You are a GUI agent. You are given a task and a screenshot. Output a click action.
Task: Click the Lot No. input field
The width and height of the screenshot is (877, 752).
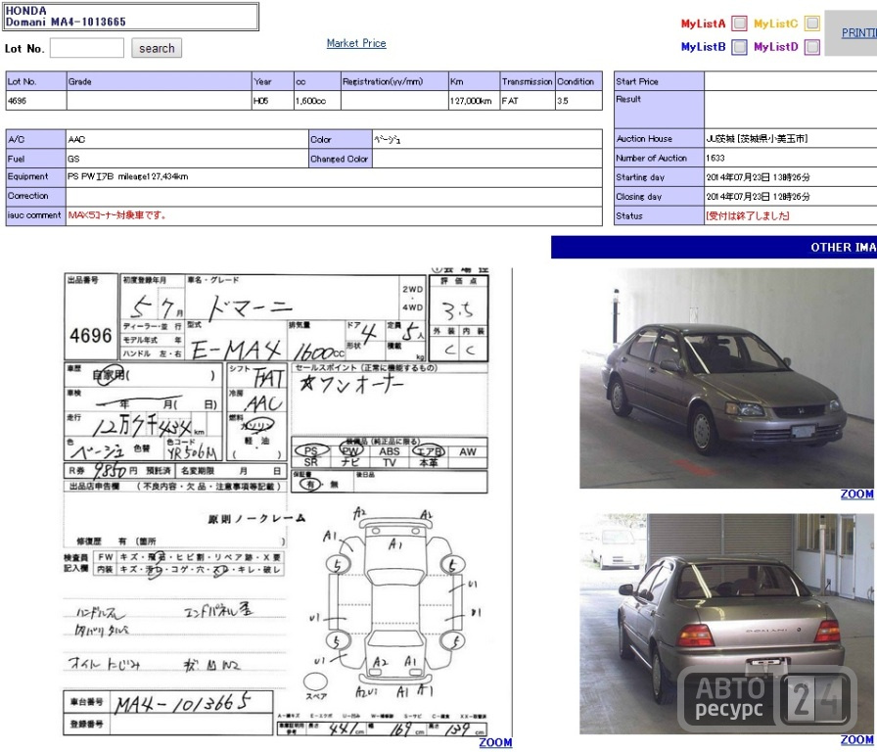pyautogui.click(x=87, y=48)
